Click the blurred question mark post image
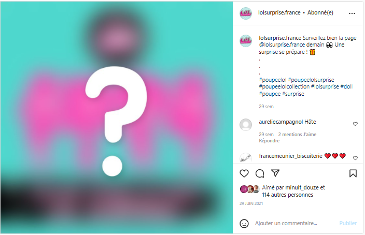365x235 pixels. tap(117, 117)
